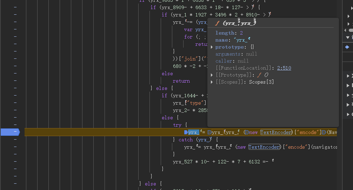353x190 pixels.
Task: Toggle inline breakpoint before 'new TextEncoder' on paused line
Action: (x=247, y=133)
